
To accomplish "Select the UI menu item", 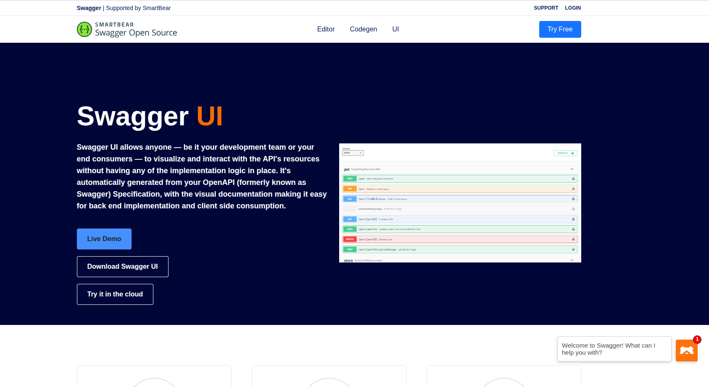I will pos(395,29).
